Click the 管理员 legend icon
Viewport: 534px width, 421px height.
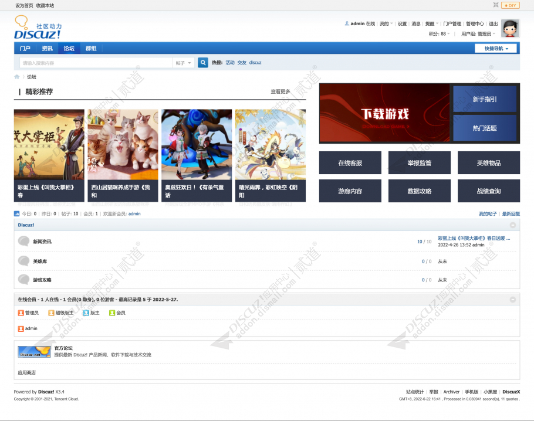coord(21,313)
